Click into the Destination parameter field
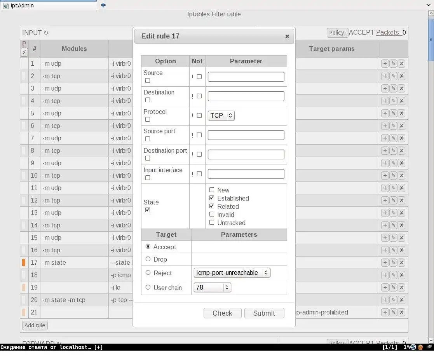This screenshot has width=434, height=358. click(246, 96)
